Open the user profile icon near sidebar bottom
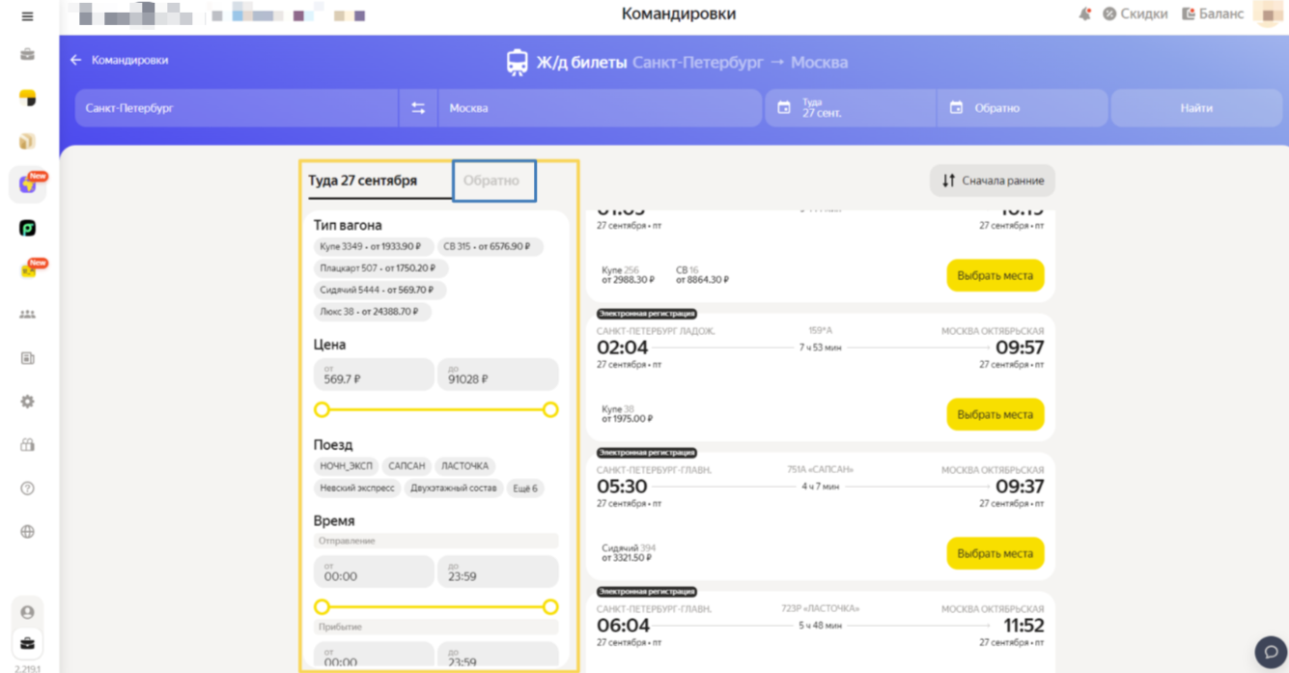Viewport: 1289px width, 673px height. point(27,612)
